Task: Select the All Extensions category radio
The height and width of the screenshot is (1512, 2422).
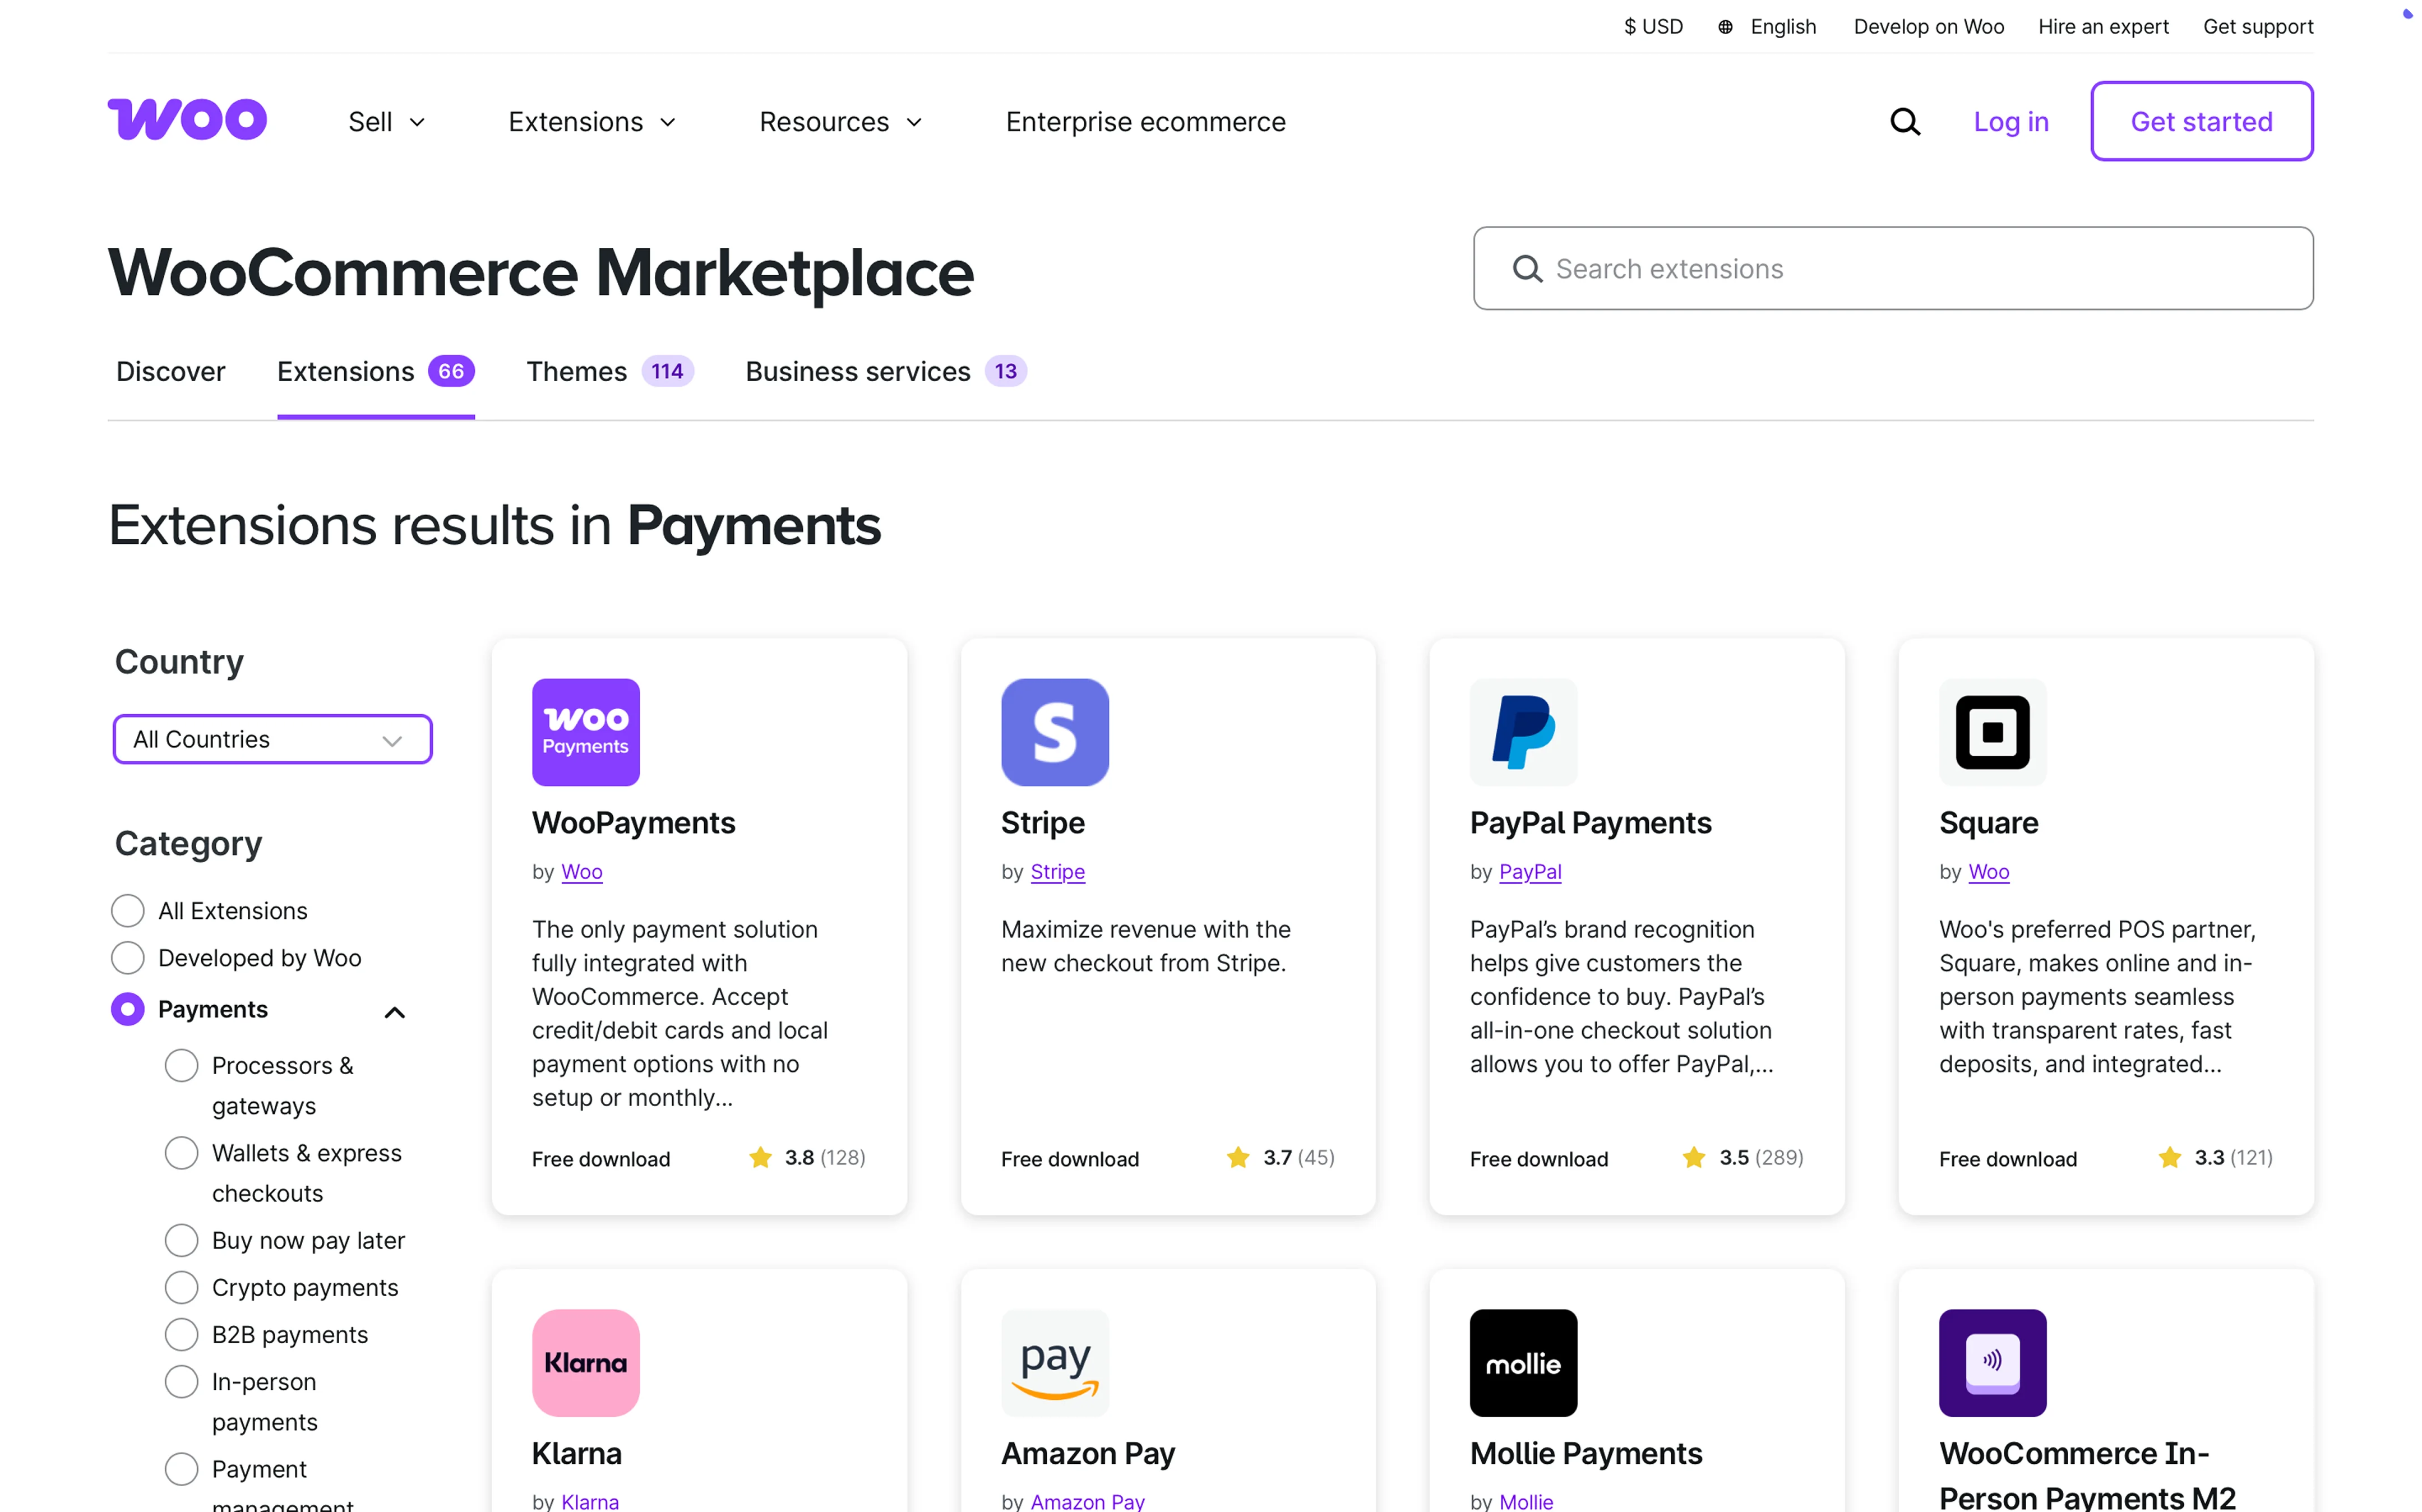Action: point(128,911)
